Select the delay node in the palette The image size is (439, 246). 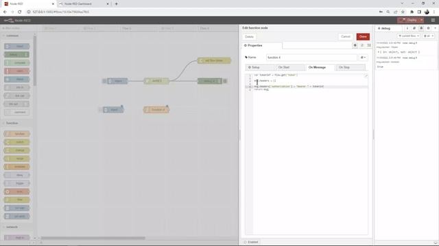point(16,175)
